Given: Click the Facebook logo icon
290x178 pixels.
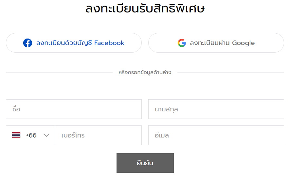Looking at the screenshot, I should click(27, 43).
